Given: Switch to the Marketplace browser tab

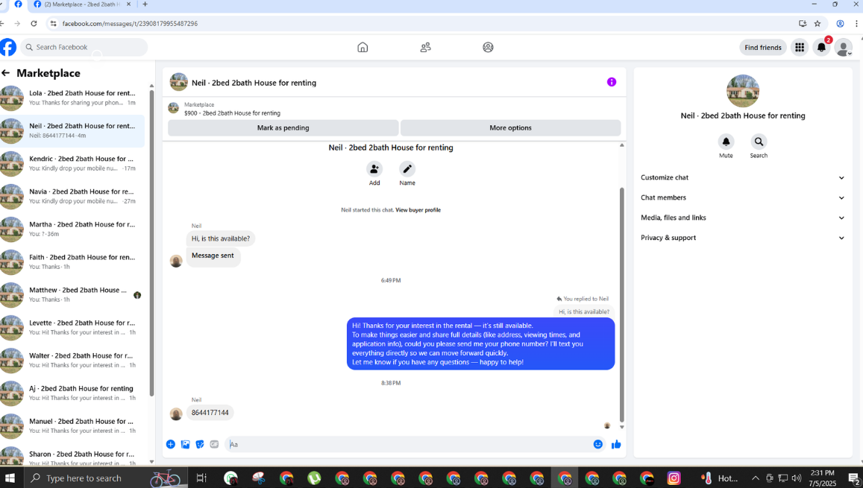Looking at the screenshot, I should click(x=83, y=4).
